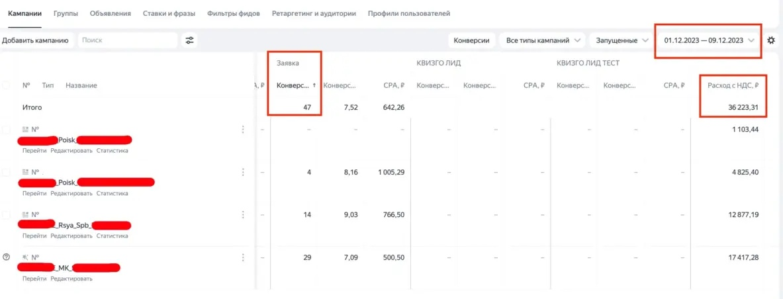Open the Ставки и фразы tab

click(x=169, y=13)
